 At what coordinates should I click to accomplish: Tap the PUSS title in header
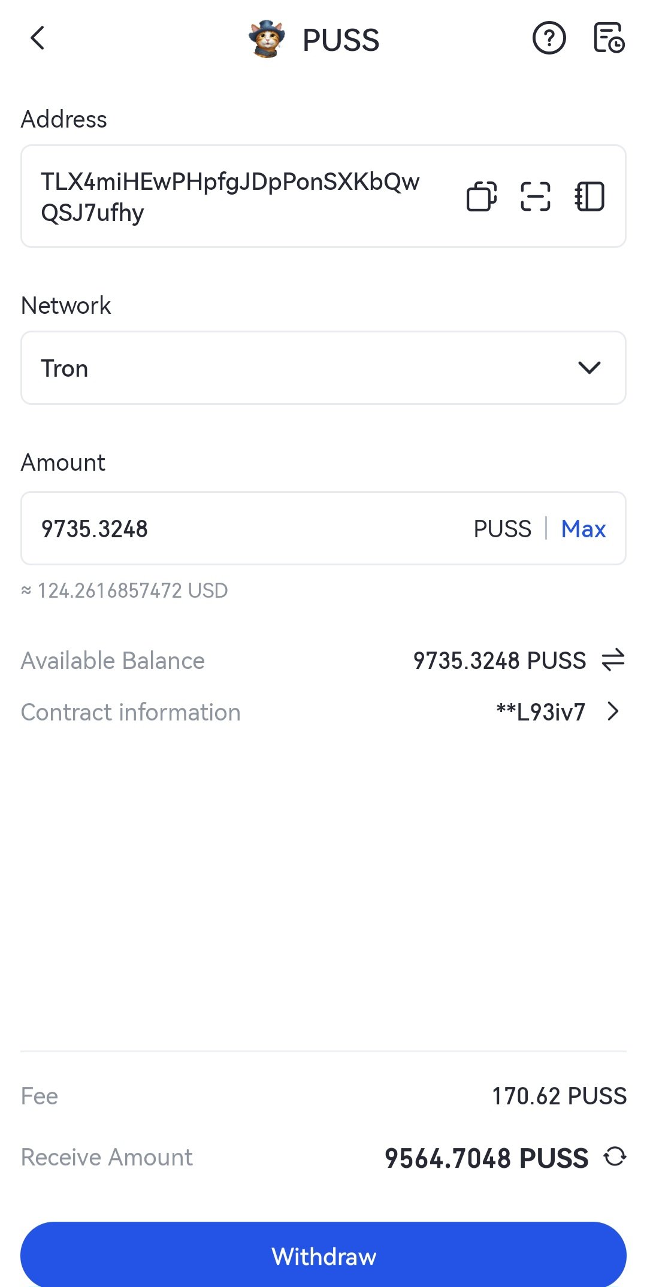pyautogui.click(x=341, y=40)
